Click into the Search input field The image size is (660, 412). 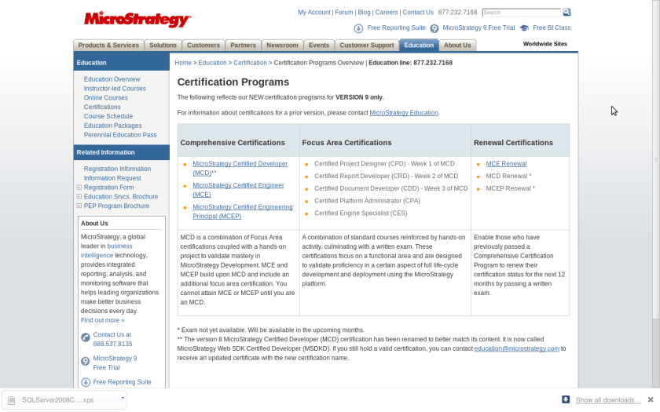pos(521,13)
